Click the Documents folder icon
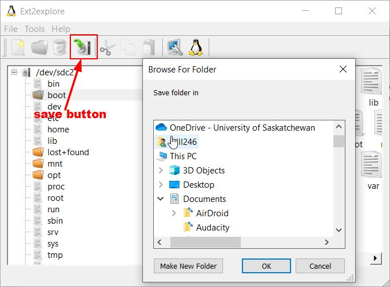This screenshot has width=390, height=287. click(174, 199)
